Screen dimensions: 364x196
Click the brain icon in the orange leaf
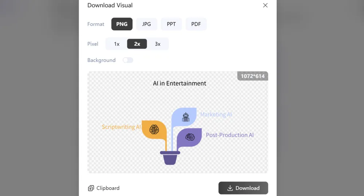click(154, 129)
